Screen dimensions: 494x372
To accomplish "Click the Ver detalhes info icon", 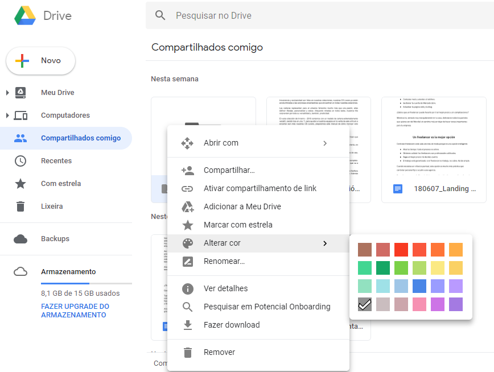I will click(x=188, y=288).
